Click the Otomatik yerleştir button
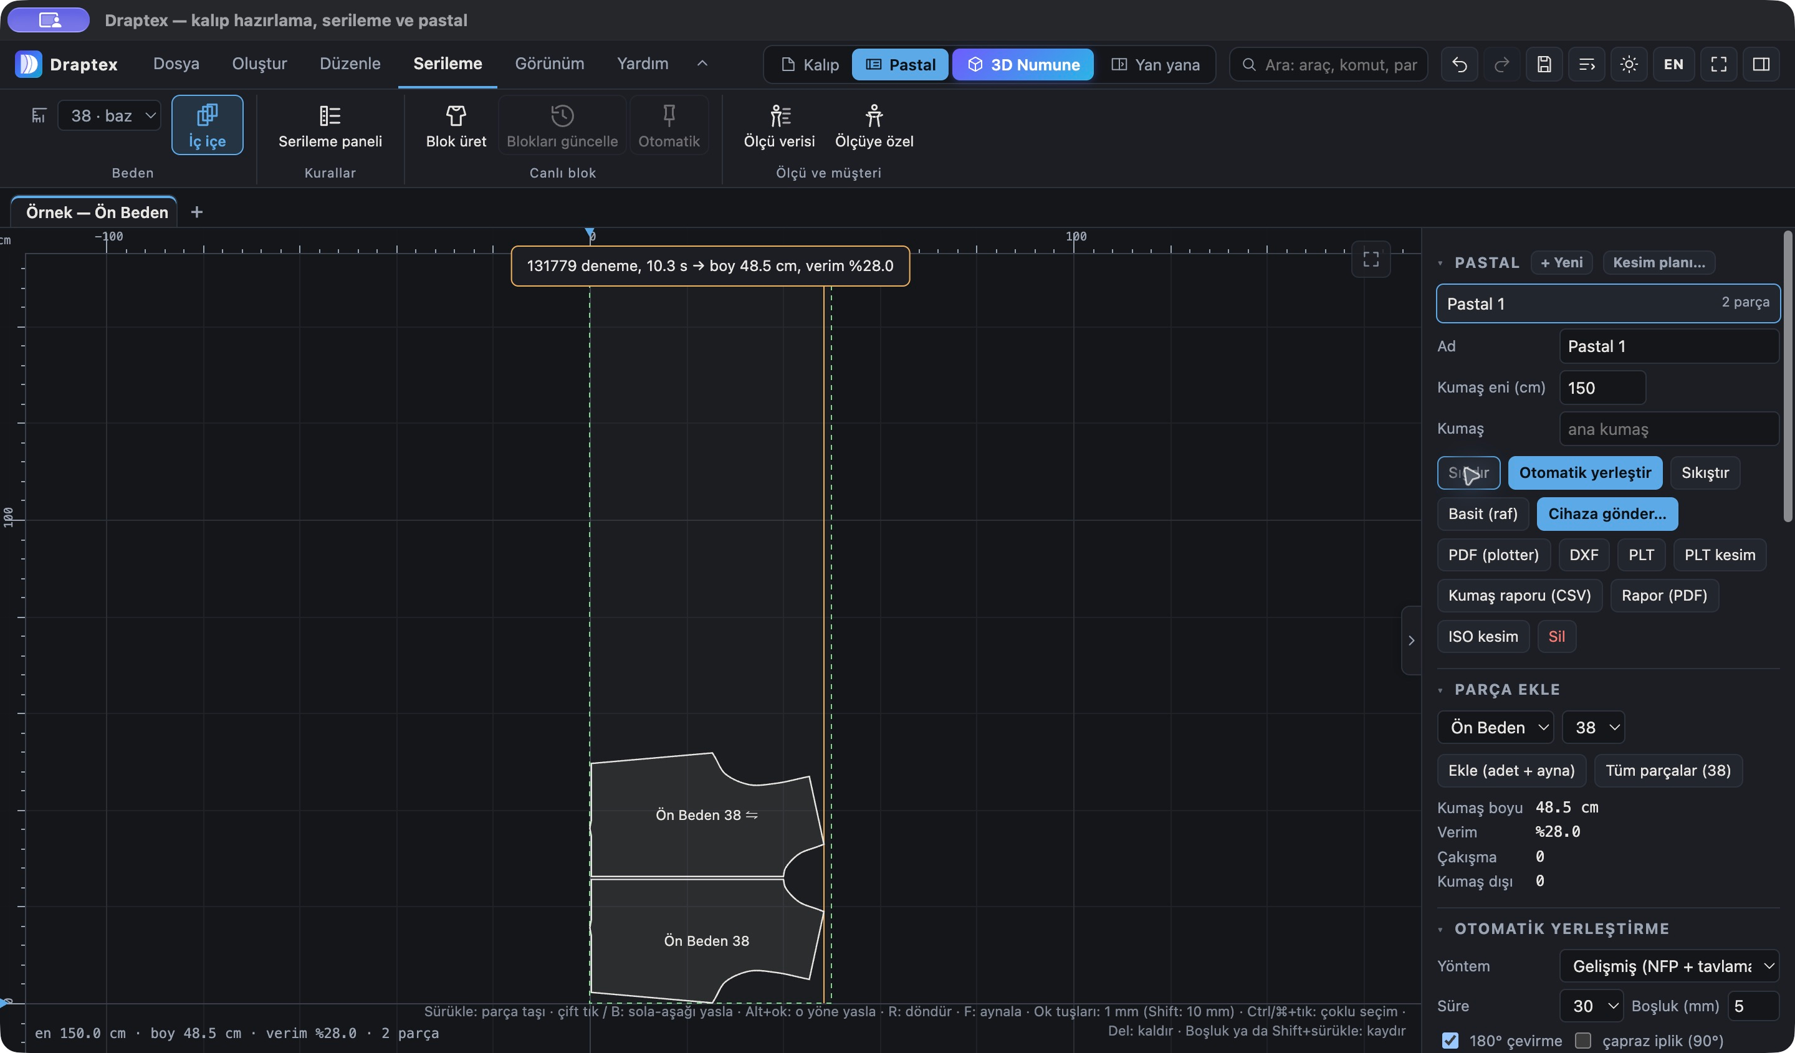Image resolution: width=1795 pixels, height=1053 pixels. pyautogui.click(x=1585, y=473)
